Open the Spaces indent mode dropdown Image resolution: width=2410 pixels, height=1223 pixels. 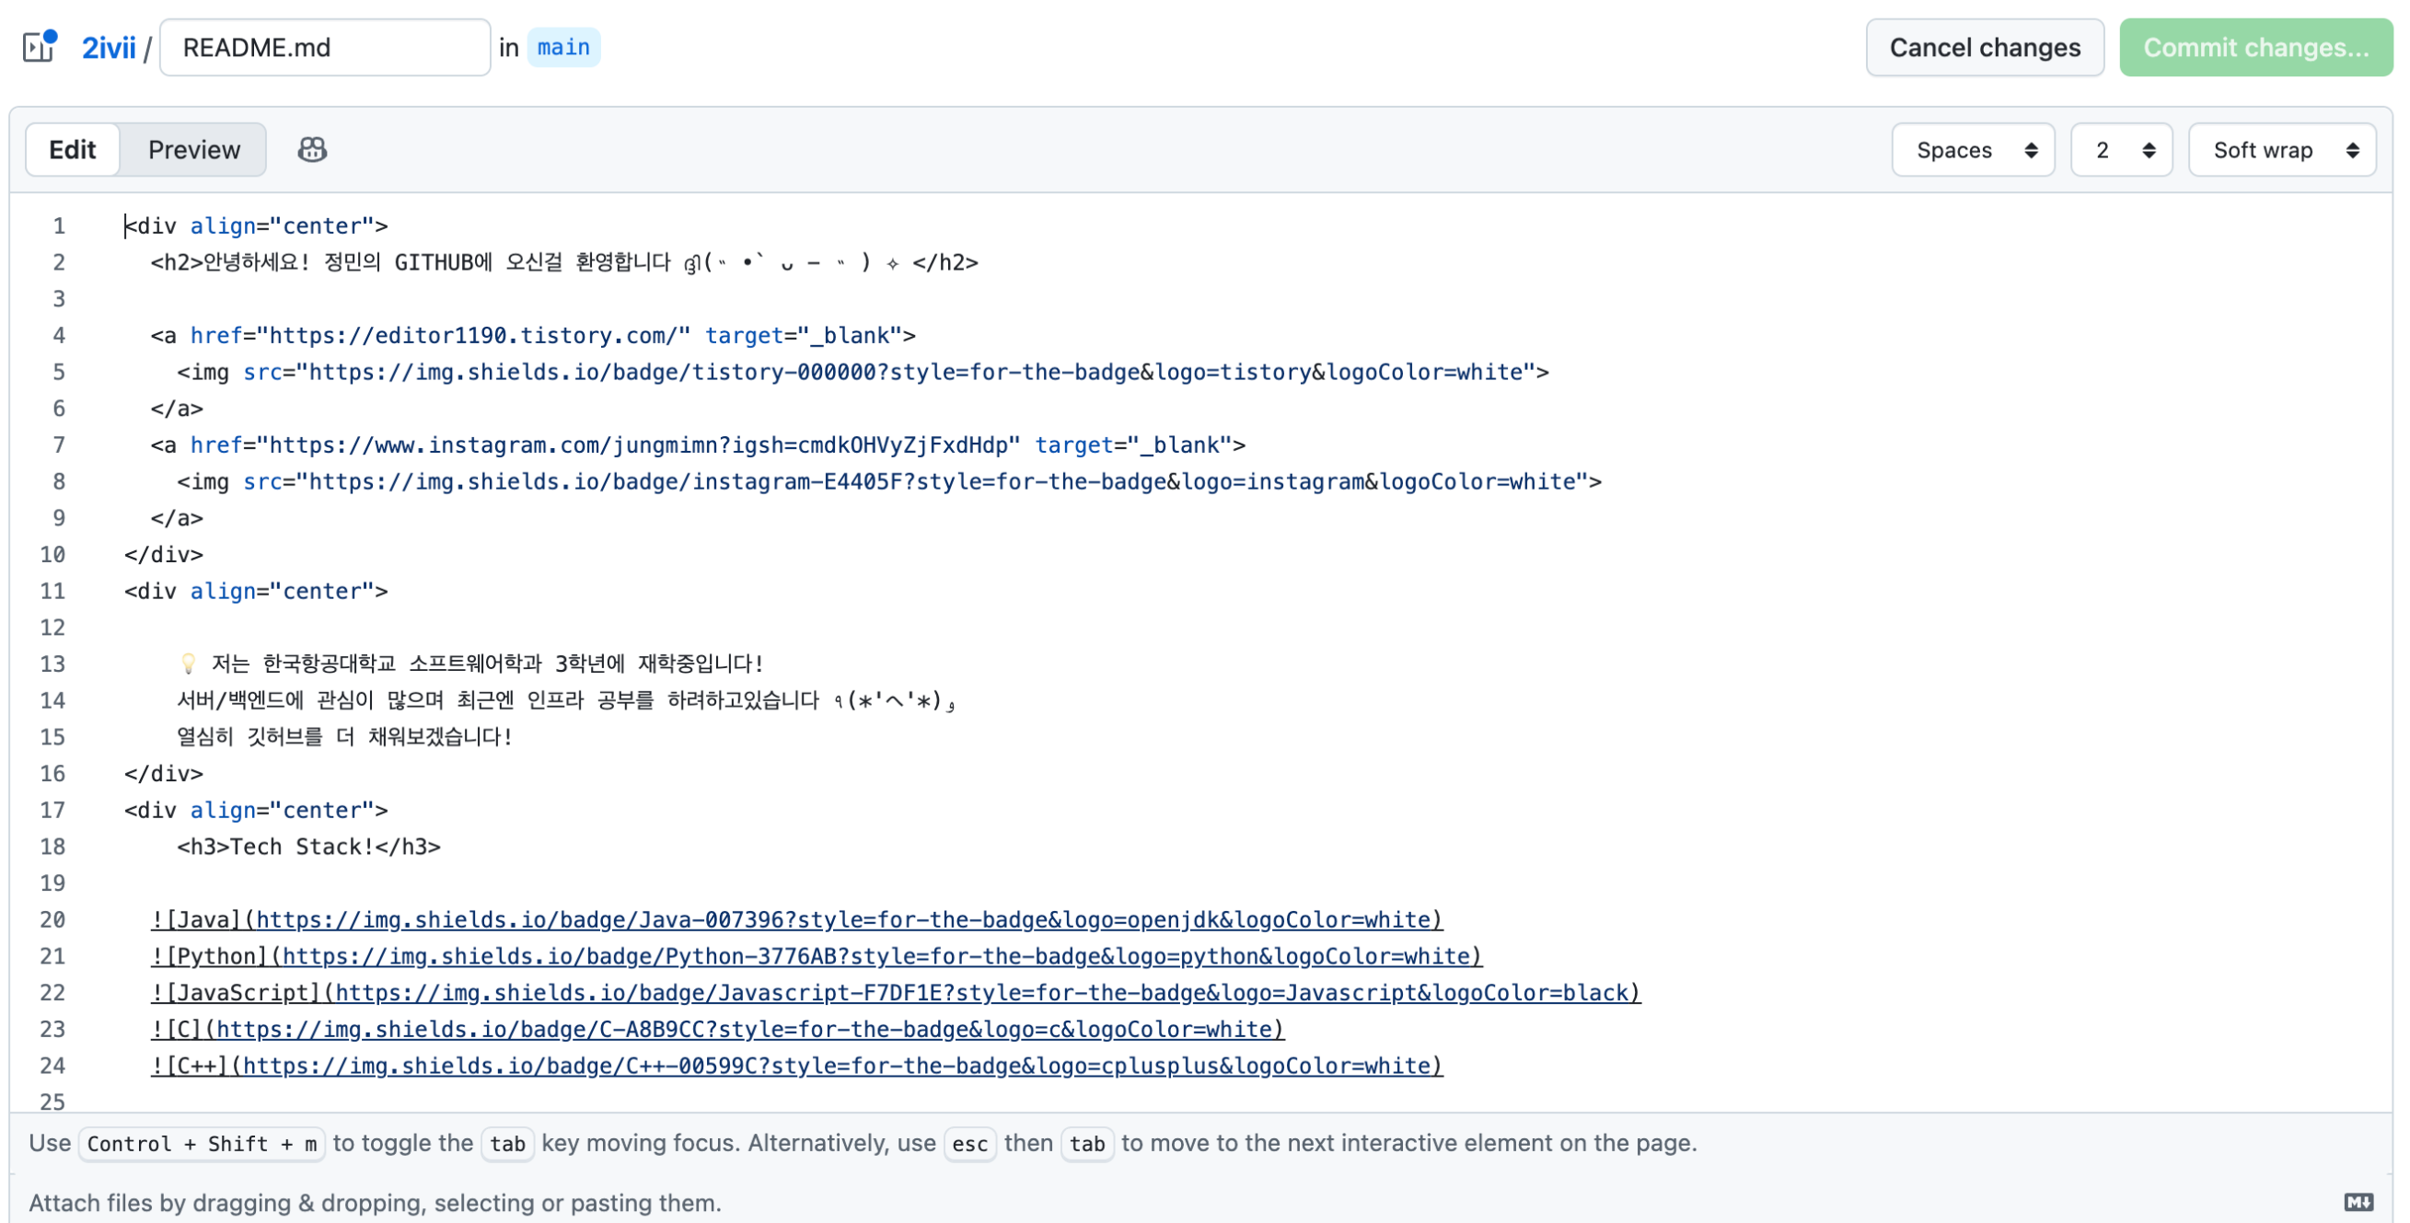click(x=1973, y=150)
